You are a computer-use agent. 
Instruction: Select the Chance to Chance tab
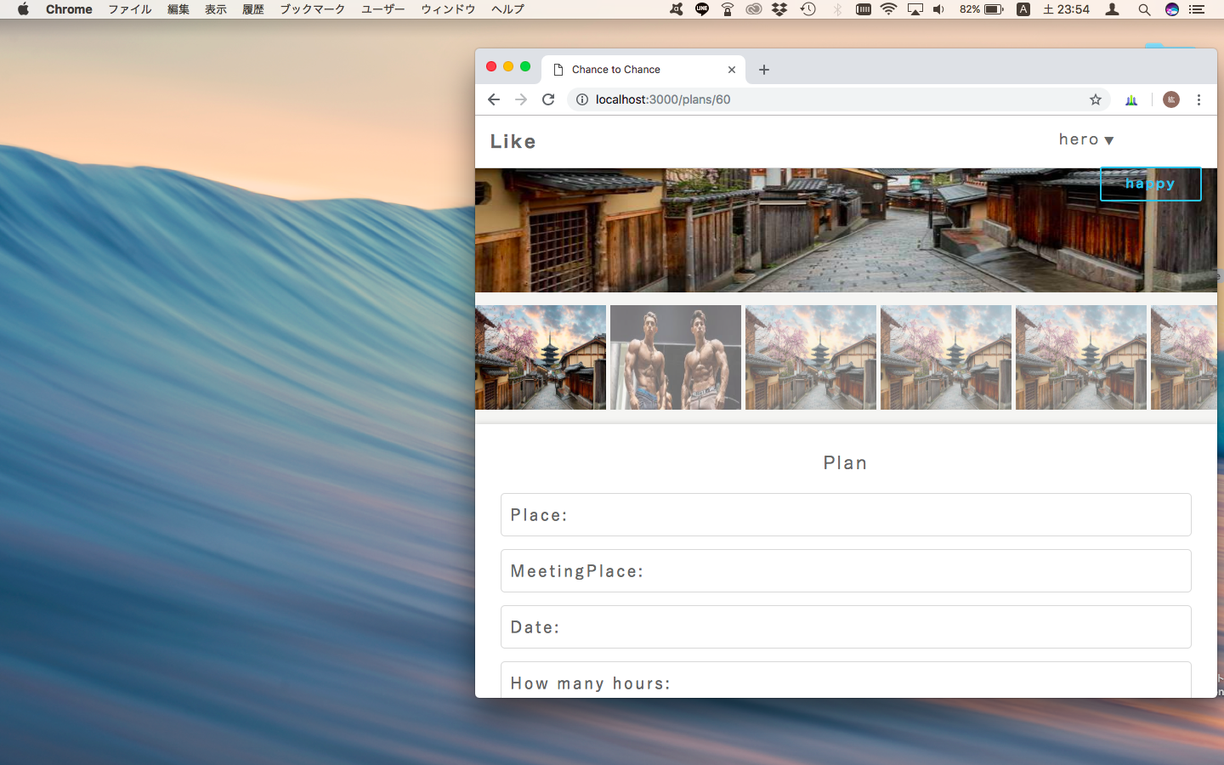click(637, 70)
